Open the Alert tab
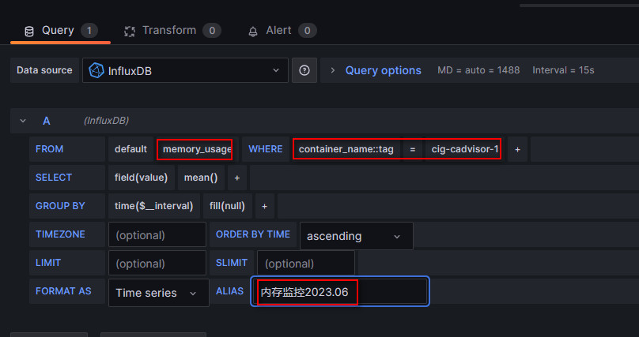The width and height of the screenshot is (639, 337). click(x=282, y=31)
